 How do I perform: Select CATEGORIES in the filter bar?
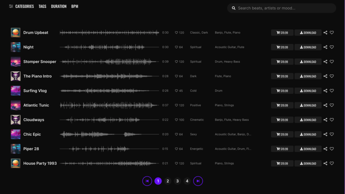click(x=25, y=6)
